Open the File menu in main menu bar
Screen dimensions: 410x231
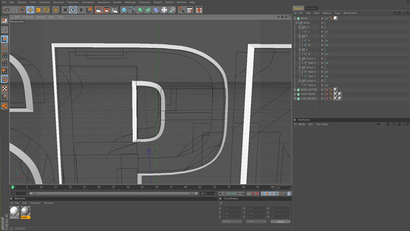click(4, 2)
